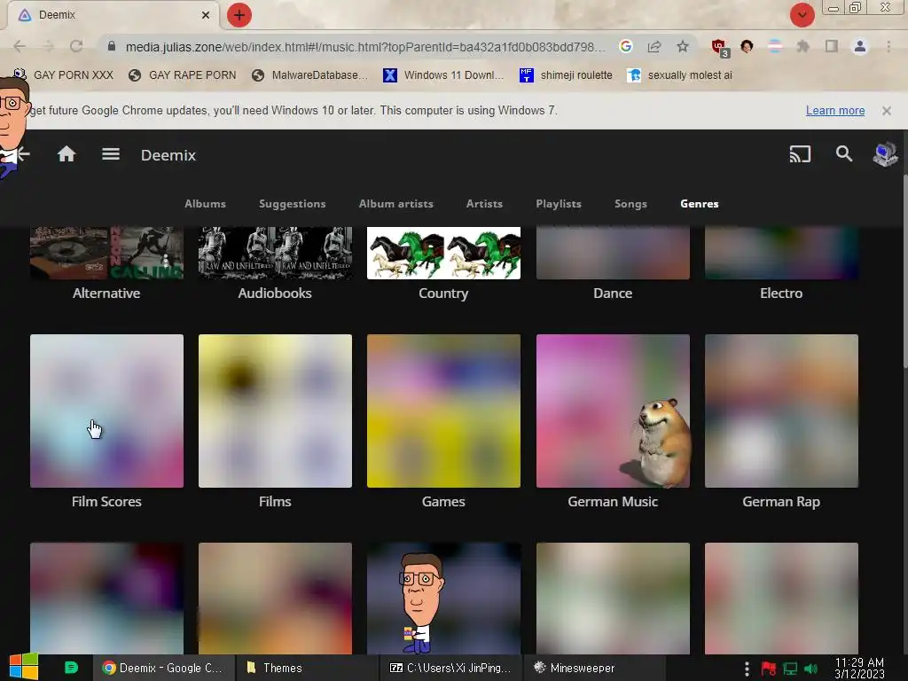Click the green chat taskbar icon

click(x=71, y=667)
